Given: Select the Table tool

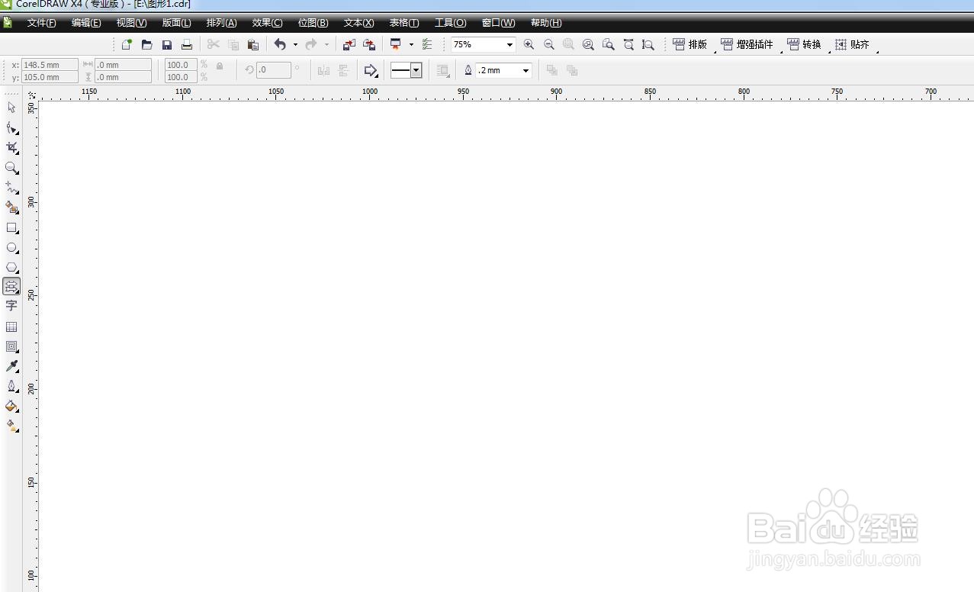Looking at the screenshot, I should point(11,327).
